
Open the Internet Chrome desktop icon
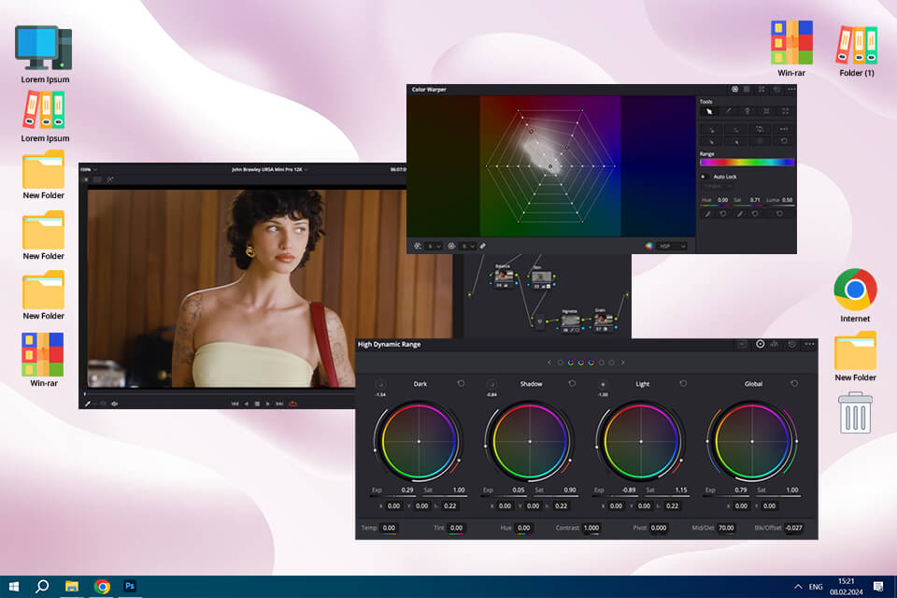[x=855, y=295]
